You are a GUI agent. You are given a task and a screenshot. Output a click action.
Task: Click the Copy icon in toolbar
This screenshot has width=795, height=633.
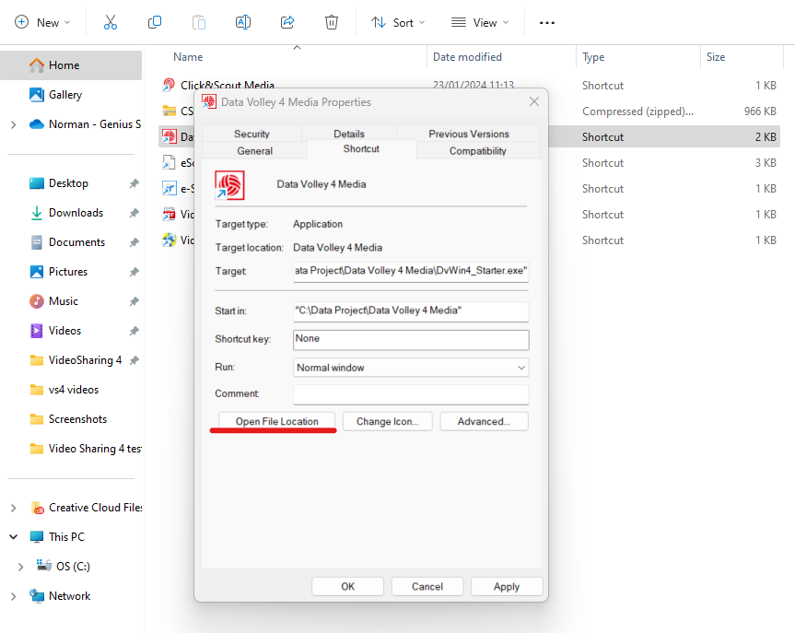[x=155, y=23]
